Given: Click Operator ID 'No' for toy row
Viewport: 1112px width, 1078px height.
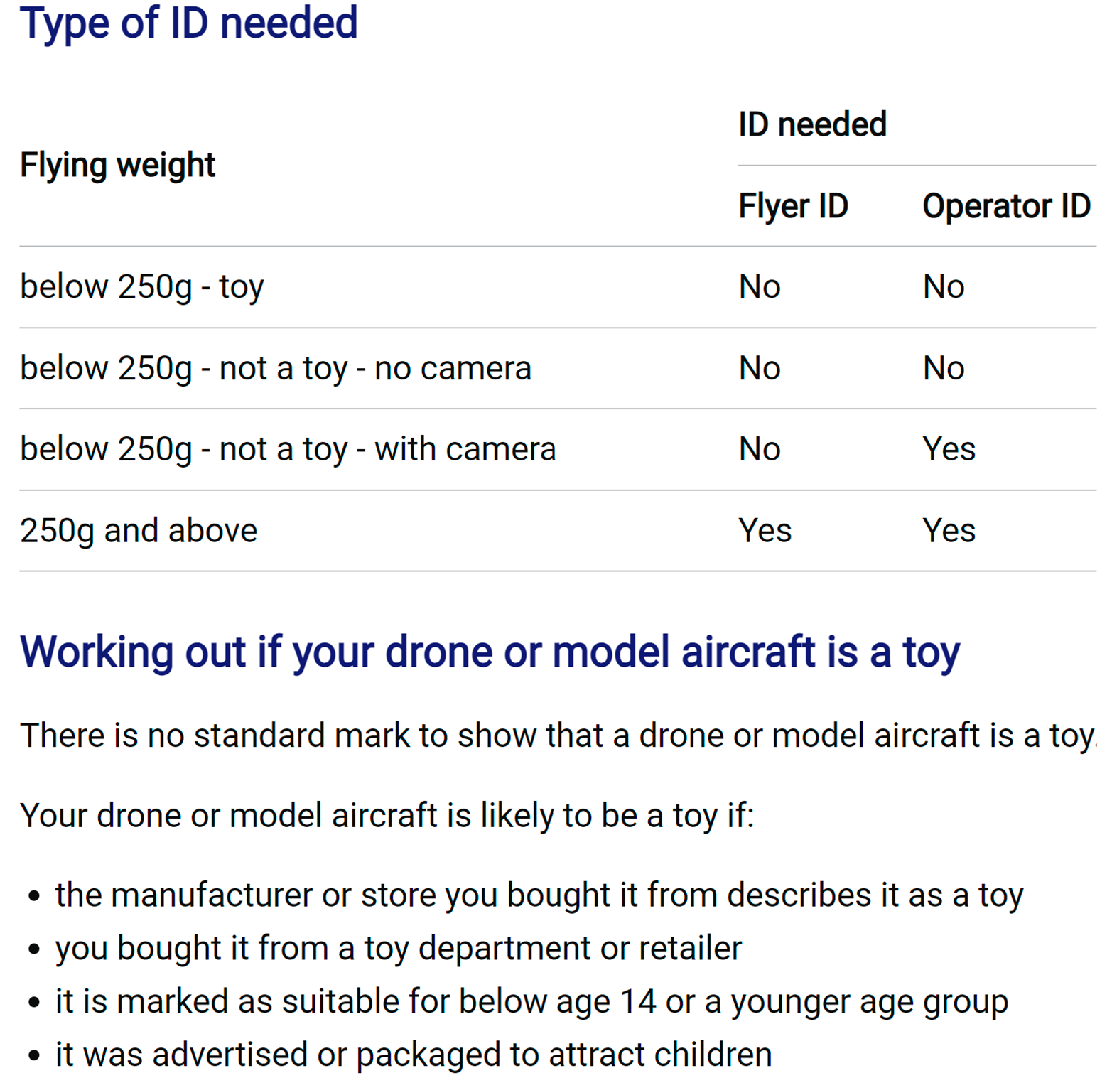Looking at the screenshot, I should [944, 287].
